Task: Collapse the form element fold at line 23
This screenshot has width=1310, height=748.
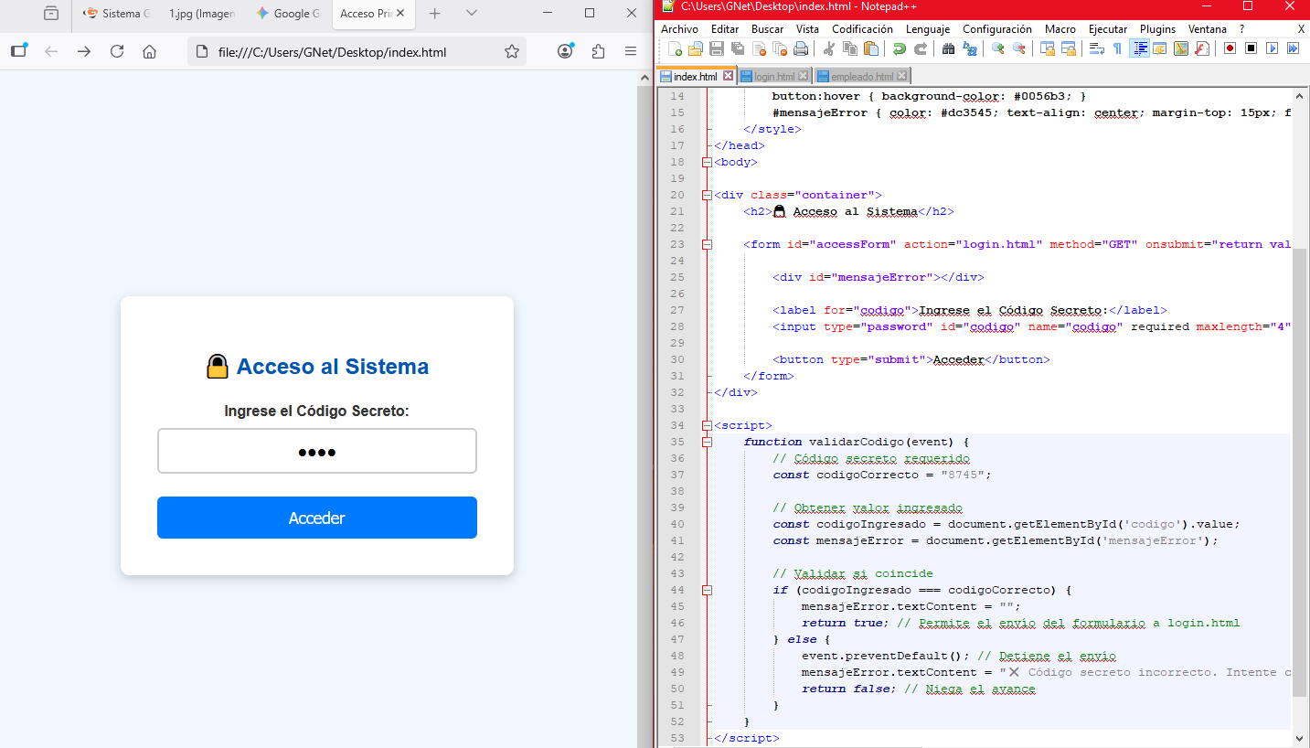Action: [706, 245]
